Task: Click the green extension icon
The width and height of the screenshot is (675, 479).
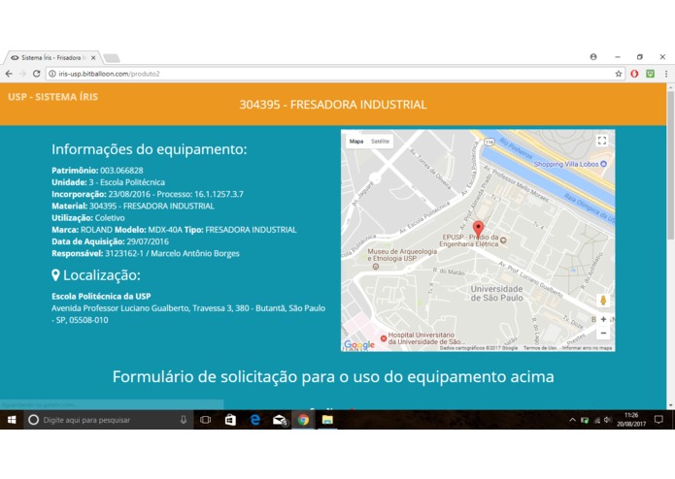Action: pyautogui.click(x=651, y=74)
